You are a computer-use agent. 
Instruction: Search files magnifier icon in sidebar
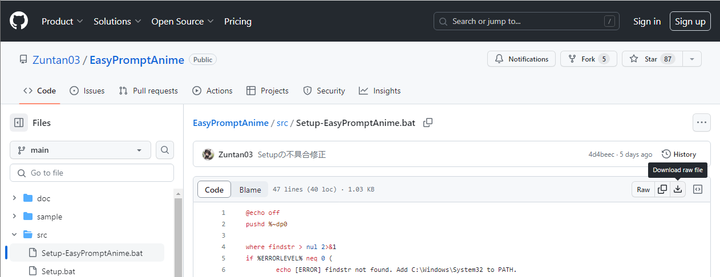(165, 150)
